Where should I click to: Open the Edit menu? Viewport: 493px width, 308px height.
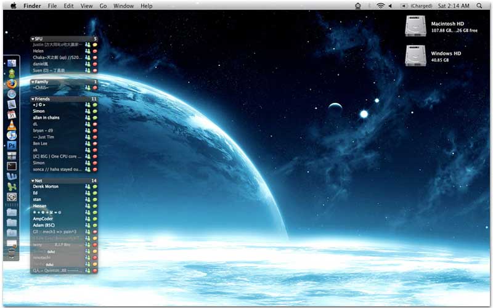pos(68,6)
